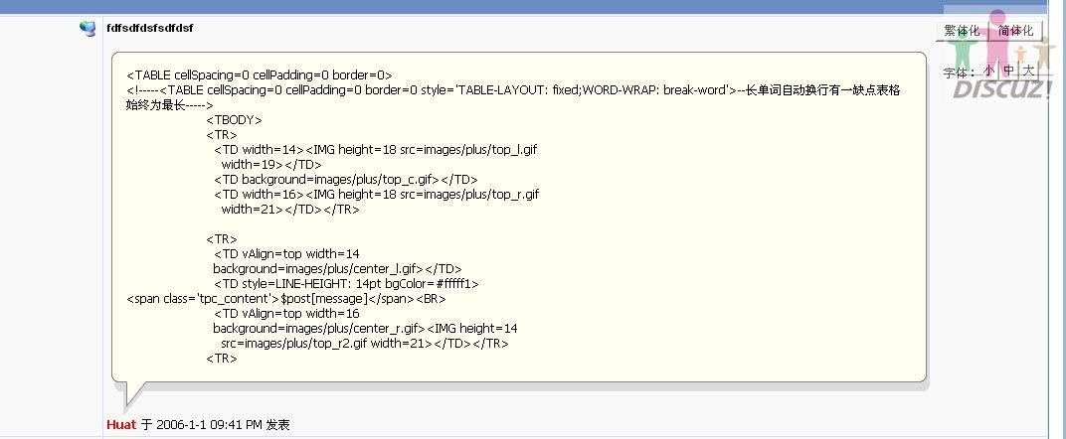The height and width of the screenshot is (439, 1066).
Task: Click the <TBODY> line in the post
Action: tap(234, 120)
